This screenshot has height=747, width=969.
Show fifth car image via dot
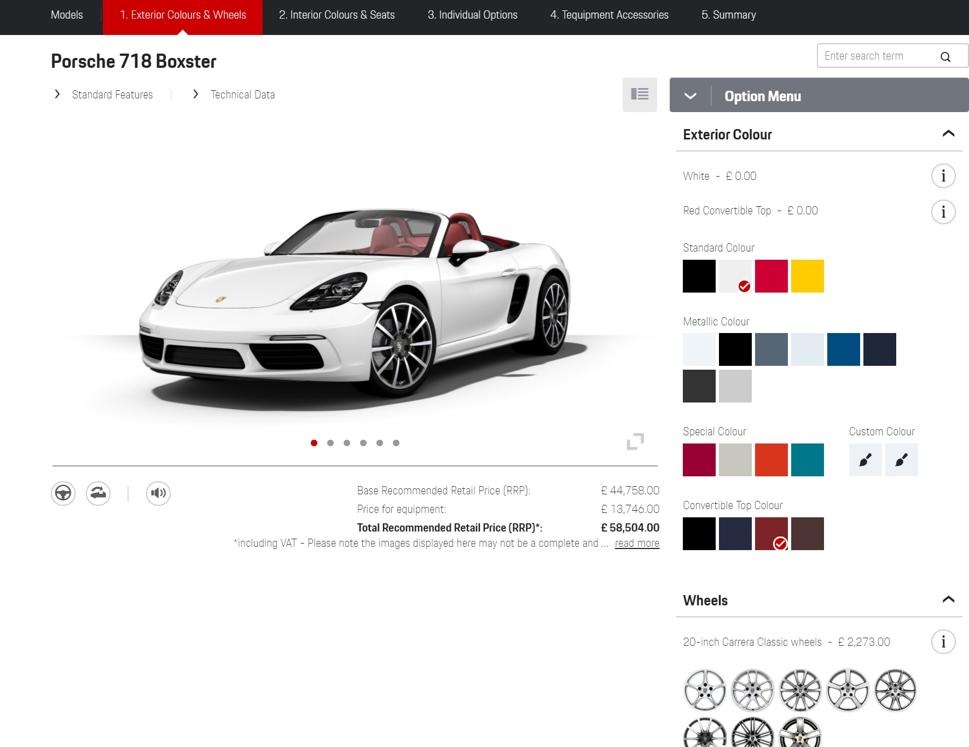point(380,443)
